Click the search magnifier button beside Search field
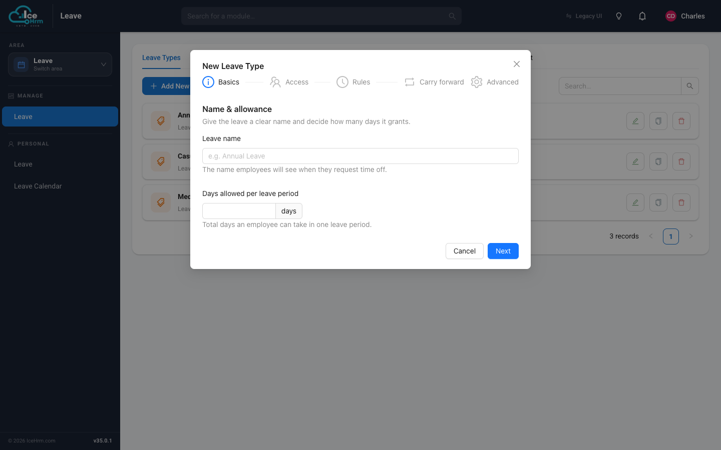The height and width of the screenshot is (450, 721). 690,86
